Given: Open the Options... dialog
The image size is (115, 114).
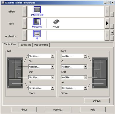Looking at the screenshot, I should [58, 110].
